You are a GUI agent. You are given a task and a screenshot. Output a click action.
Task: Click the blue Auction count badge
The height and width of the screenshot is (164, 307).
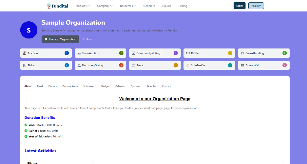pyautogui.click(x=67, y=53)
